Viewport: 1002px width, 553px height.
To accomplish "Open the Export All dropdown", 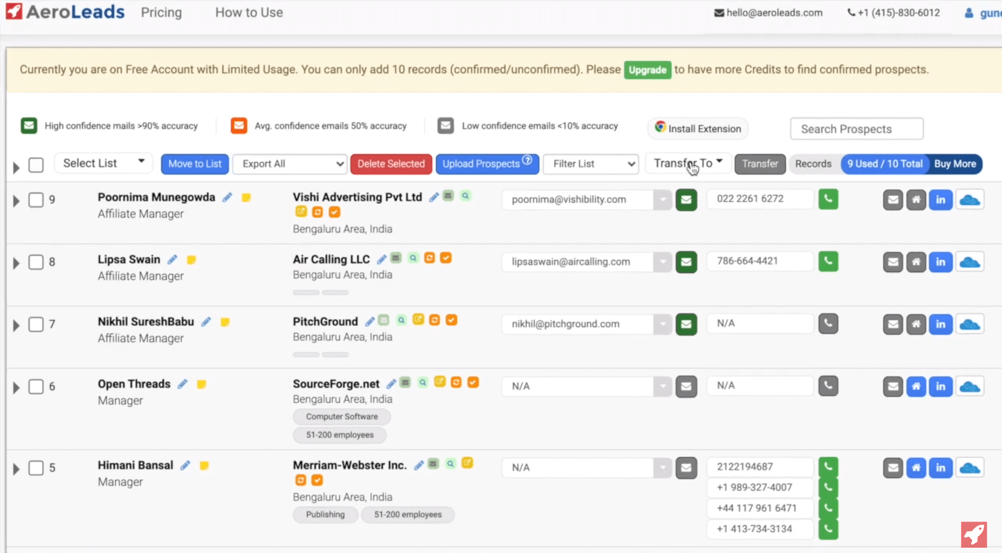I will pos(290,164).
